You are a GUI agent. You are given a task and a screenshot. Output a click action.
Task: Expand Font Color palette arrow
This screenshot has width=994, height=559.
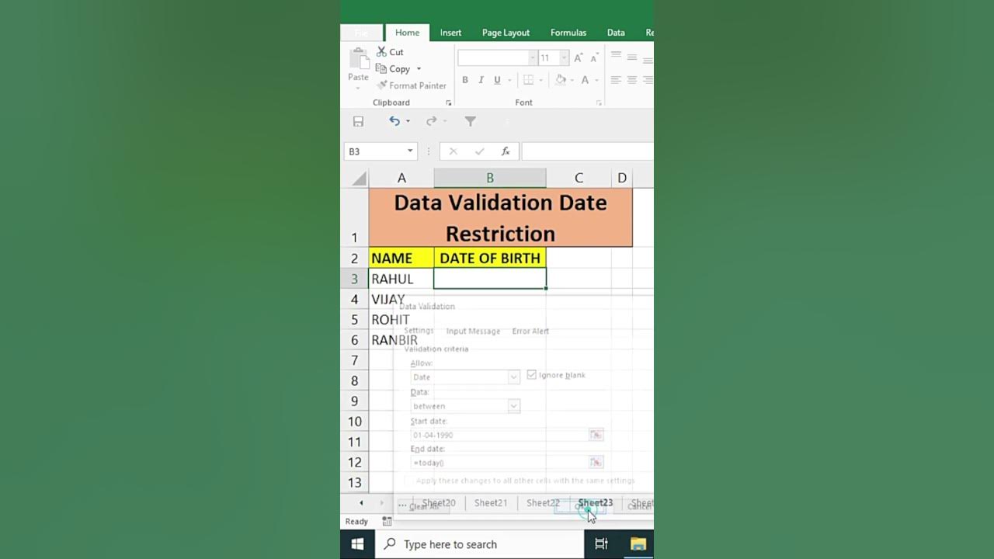tap(597, 80)
